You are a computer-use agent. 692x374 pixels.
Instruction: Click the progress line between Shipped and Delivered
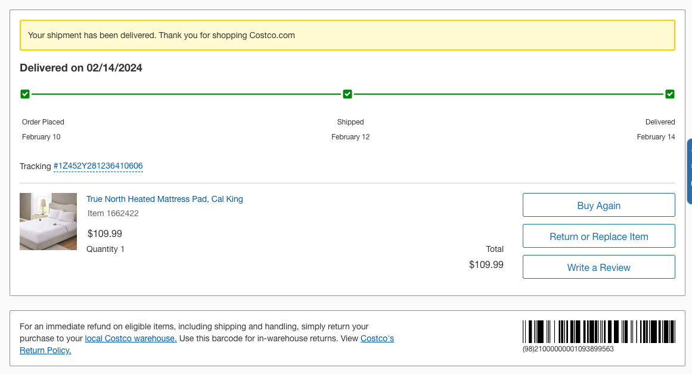coord(509,94)
